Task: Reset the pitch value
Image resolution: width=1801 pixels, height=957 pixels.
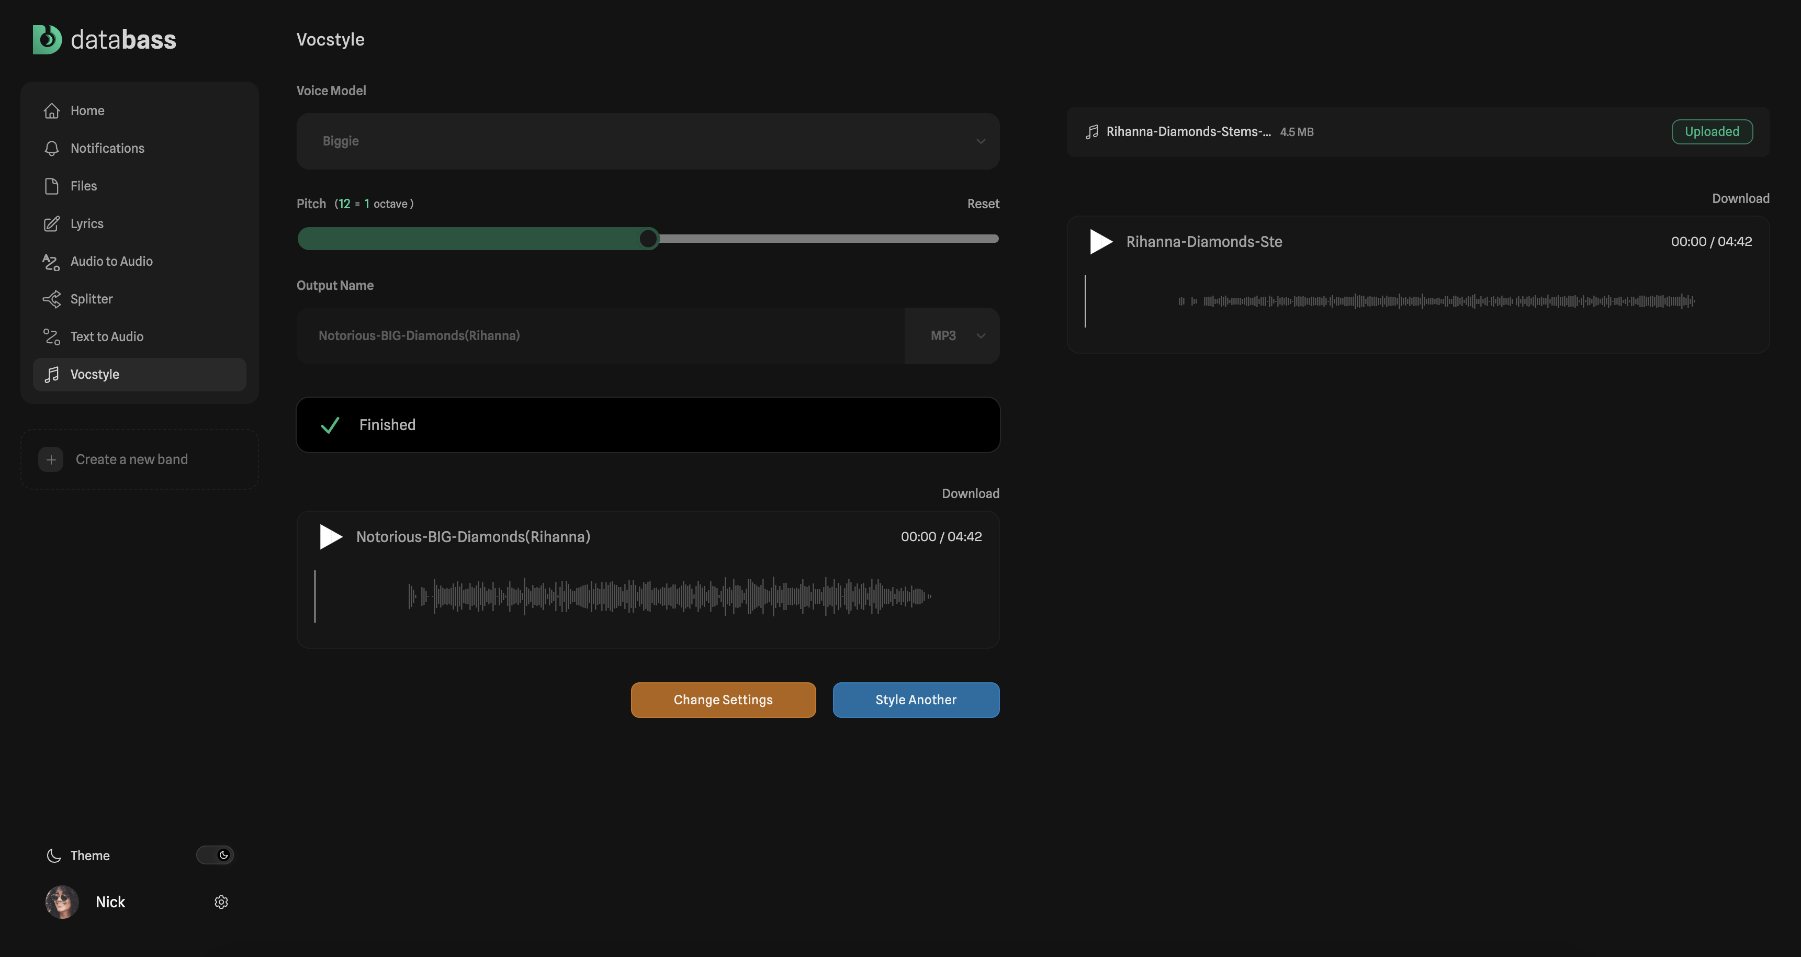Action: [983, 204]
